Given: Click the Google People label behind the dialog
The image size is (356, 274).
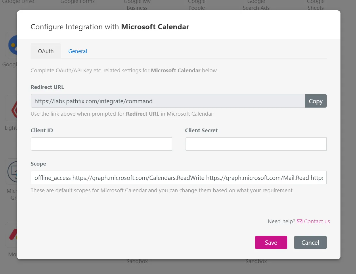Looking at the screenshot, I should point(197,5).
